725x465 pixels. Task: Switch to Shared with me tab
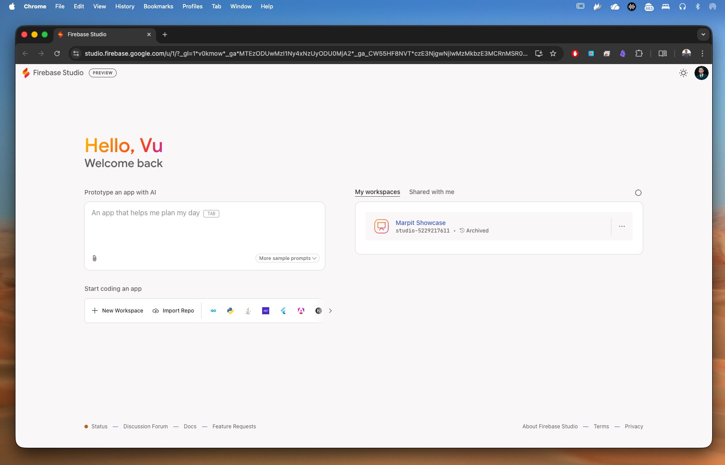click(431, 192)
